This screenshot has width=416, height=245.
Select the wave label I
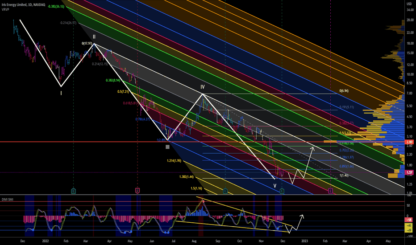(61, 93)
